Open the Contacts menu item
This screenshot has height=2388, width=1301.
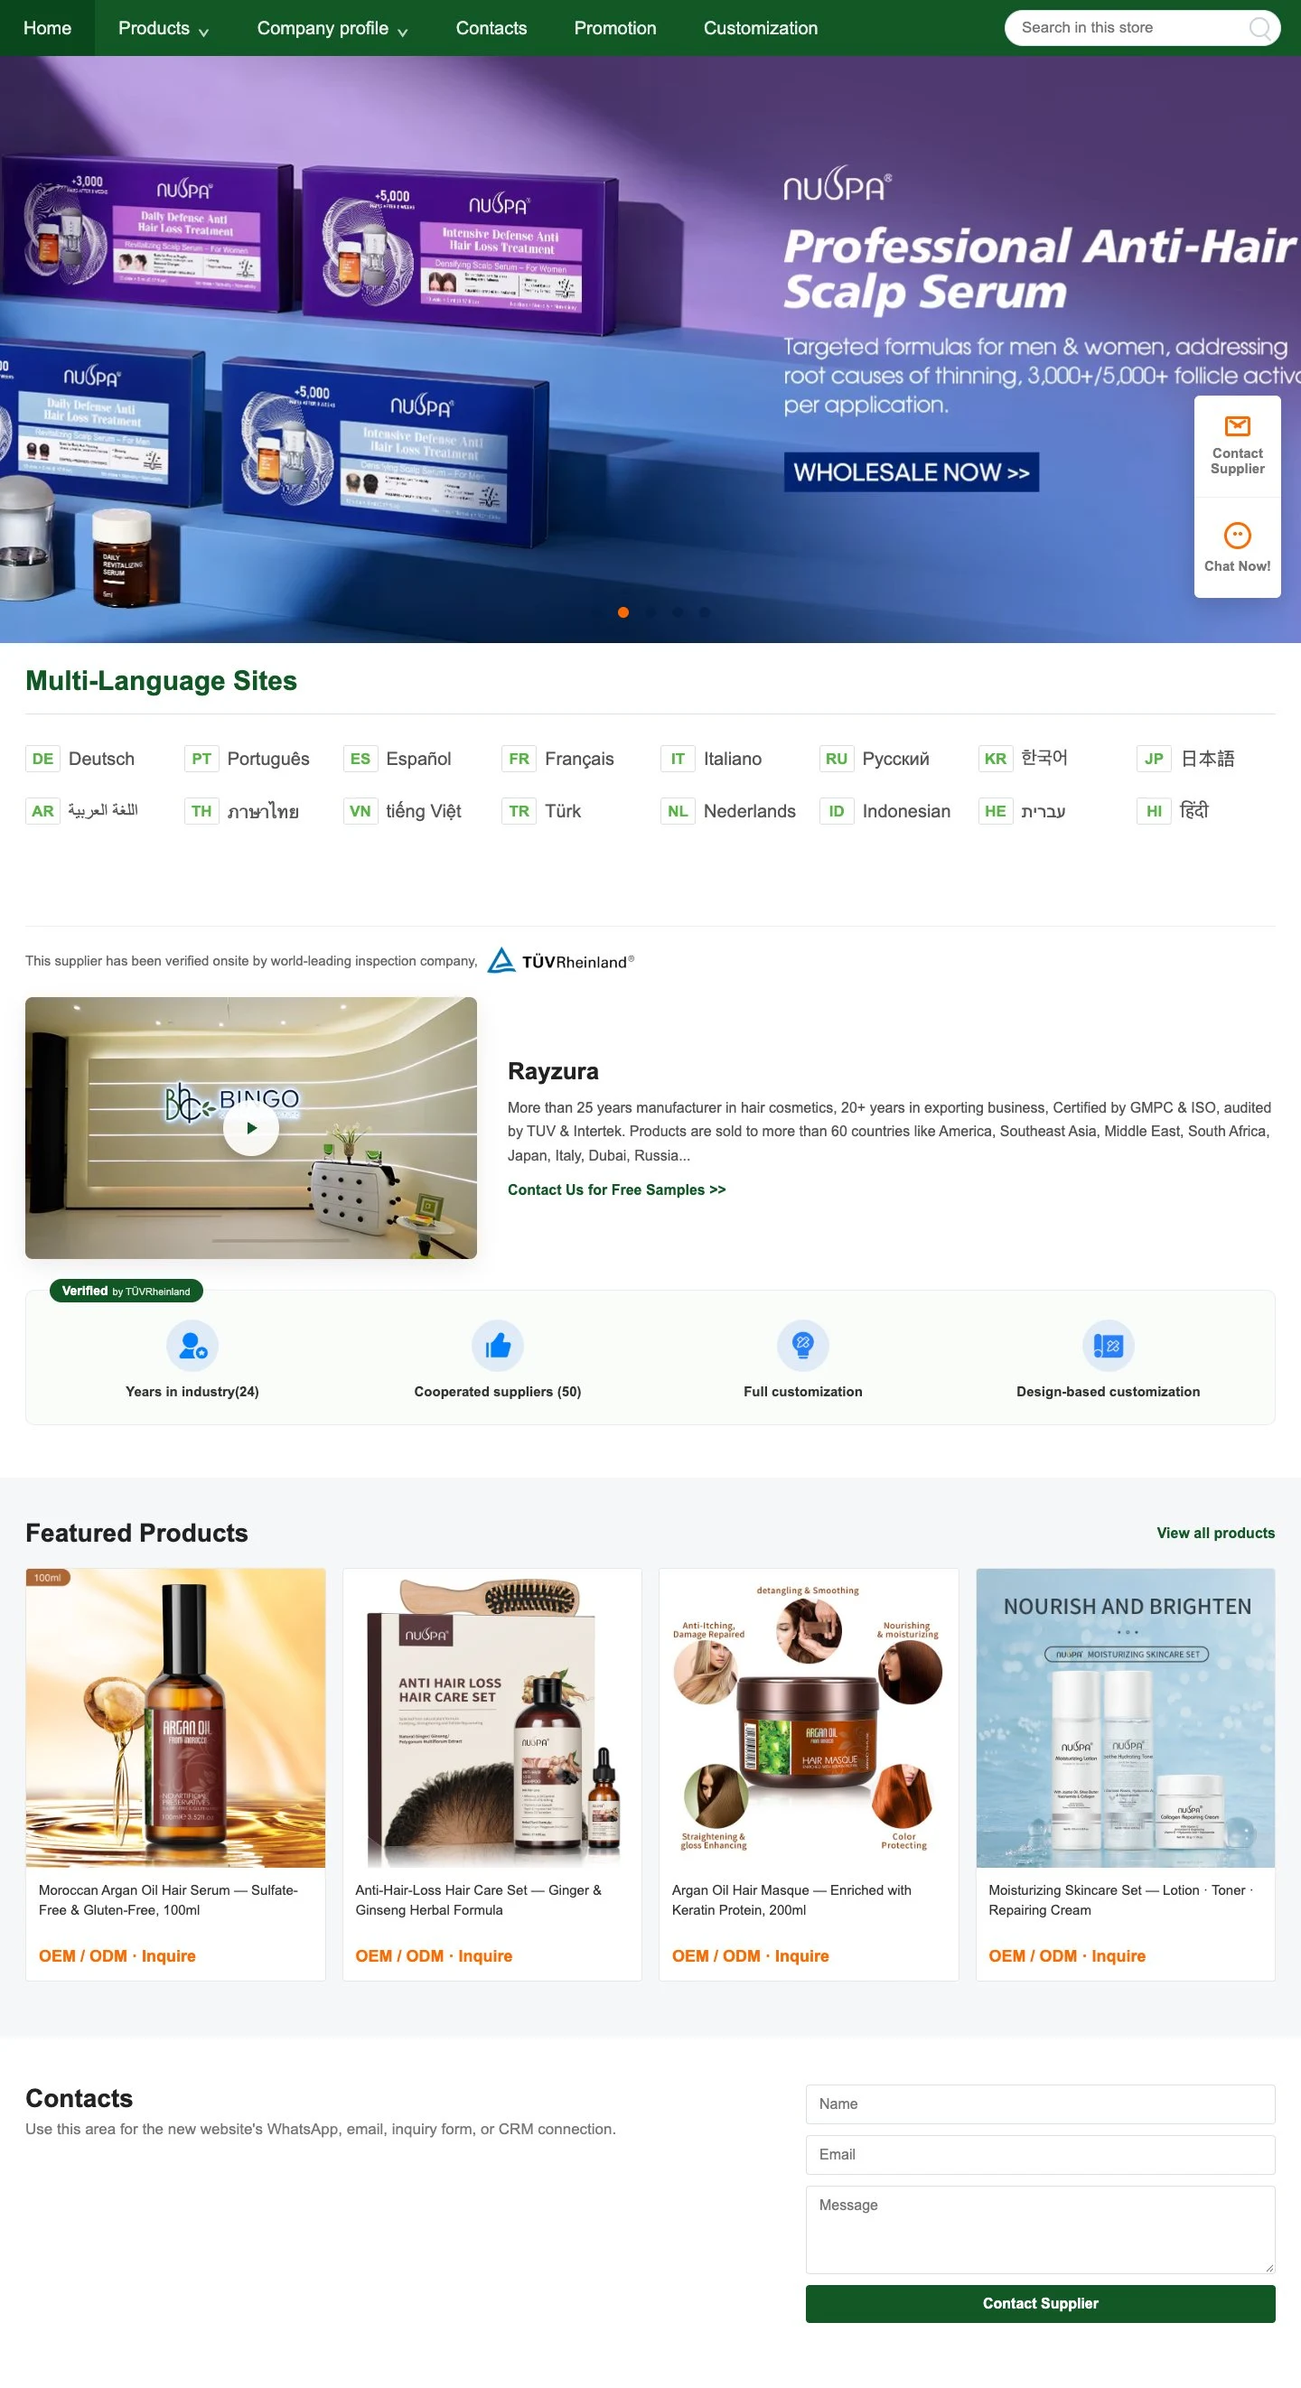point(491,28)
